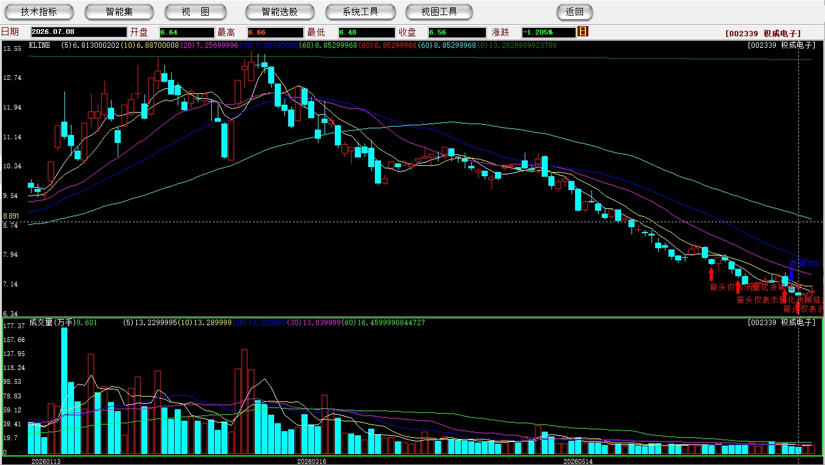The height and width of the screenshot is (465, 825).
Task: Click the (0)13.2829999923706 value in KLINE legend
Action: (517, 45)
